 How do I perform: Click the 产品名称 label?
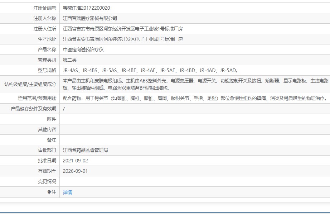pos(47,49)
